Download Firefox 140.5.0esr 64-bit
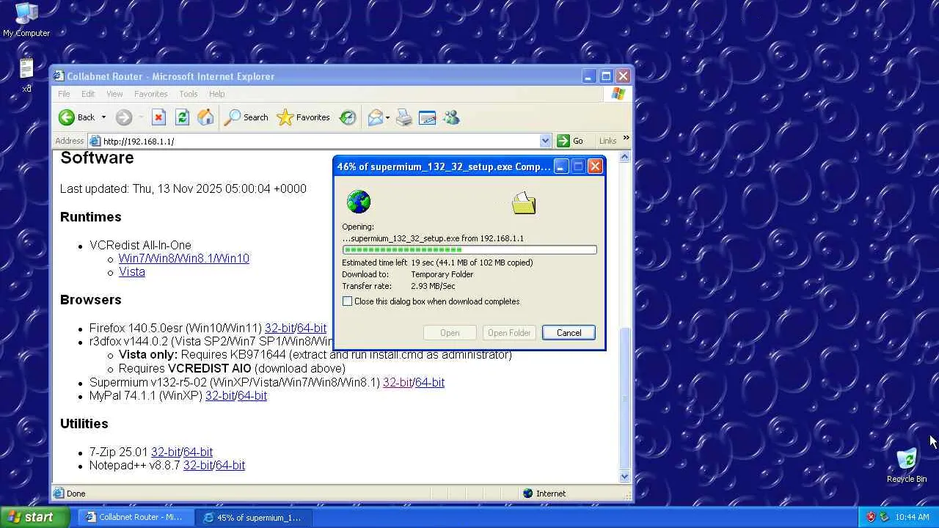Screen dimensions: 939x528 pos(312,328)
